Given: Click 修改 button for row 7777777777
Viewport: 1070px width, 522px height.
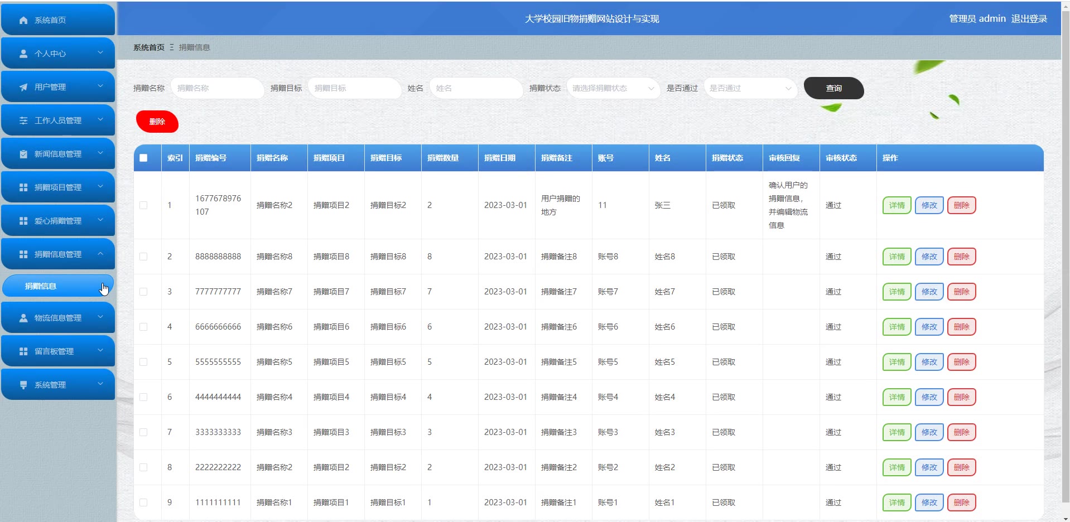Looking at the screenshot, I should tap(929, 292).
